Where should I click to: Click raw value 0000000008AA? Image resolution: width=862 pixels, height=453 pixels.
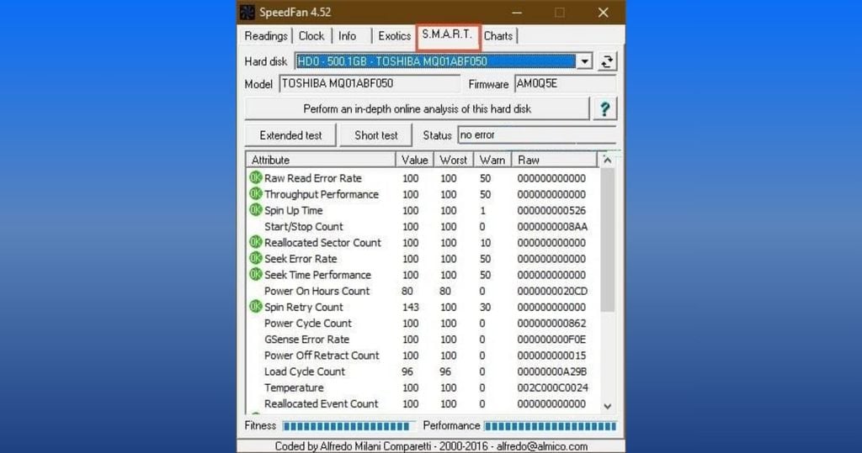[552, 226]
